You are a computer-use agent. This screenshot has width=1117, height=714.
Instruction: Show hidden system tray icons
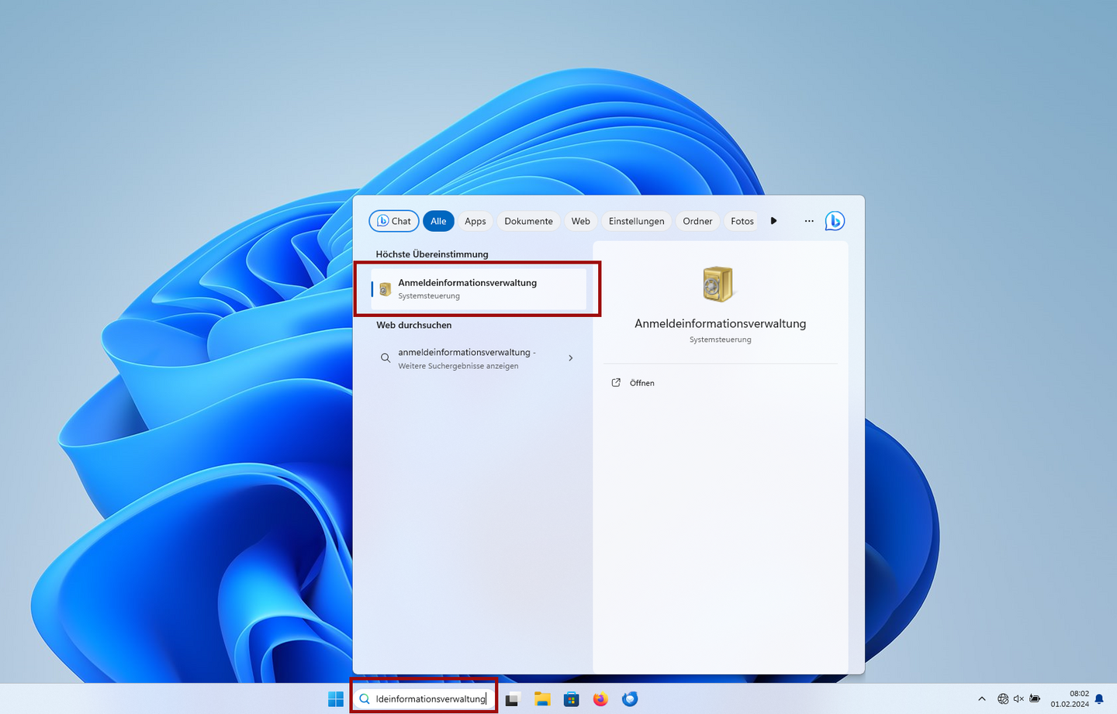click(x=982, y=699)
